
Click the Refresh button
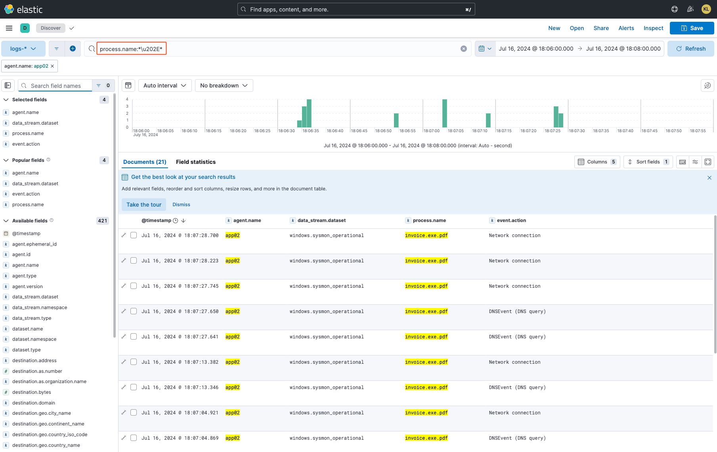pos(691,49)
